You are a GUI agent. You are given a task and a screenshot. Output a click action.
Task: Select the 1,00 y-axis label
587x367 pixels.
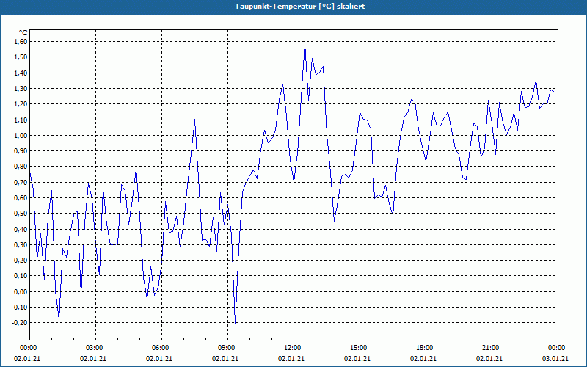click(x=21, y=135)
